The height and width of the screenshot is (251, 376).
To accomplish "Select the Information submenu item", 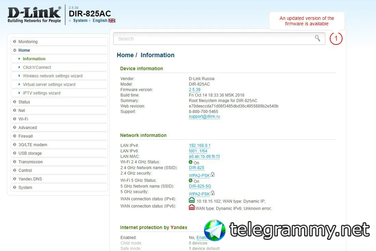I will tap(59, 59).
